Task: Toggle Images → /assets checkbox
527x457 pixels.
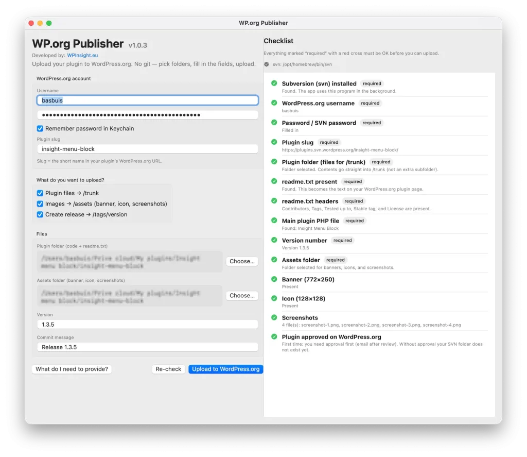Action: tap(40, 204)
